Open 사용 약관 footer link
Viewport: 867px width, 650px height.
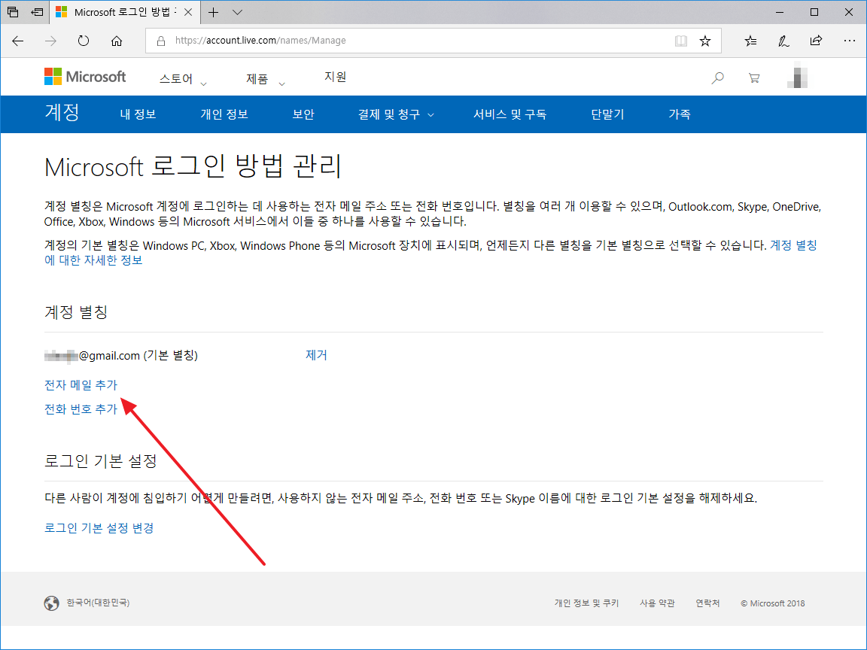coord(657,603)
